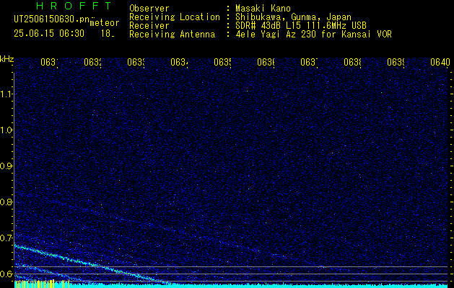Image resolution: width=454 pixels, height=288 pixels.
Task: Click the yellow bars at the spectrogram bottom
Action: 42,284
